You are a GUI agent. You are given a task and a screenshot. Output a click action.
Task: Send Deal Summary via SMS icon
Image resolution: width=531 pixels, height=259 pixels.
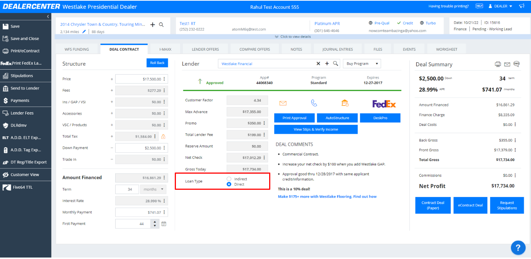(516, 64)
